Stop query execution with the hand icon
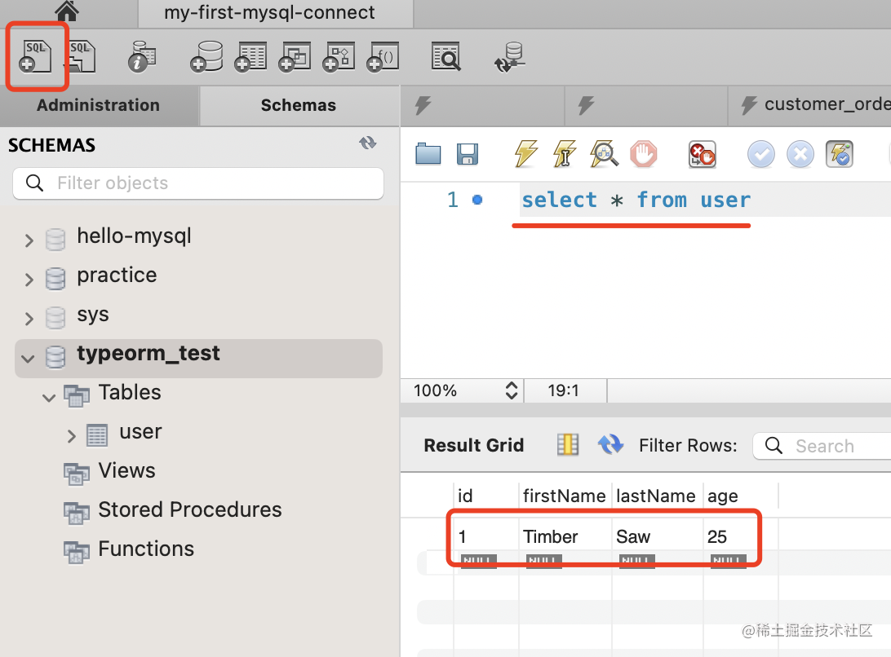Screen dimensions: 891x657 point(644,153)
